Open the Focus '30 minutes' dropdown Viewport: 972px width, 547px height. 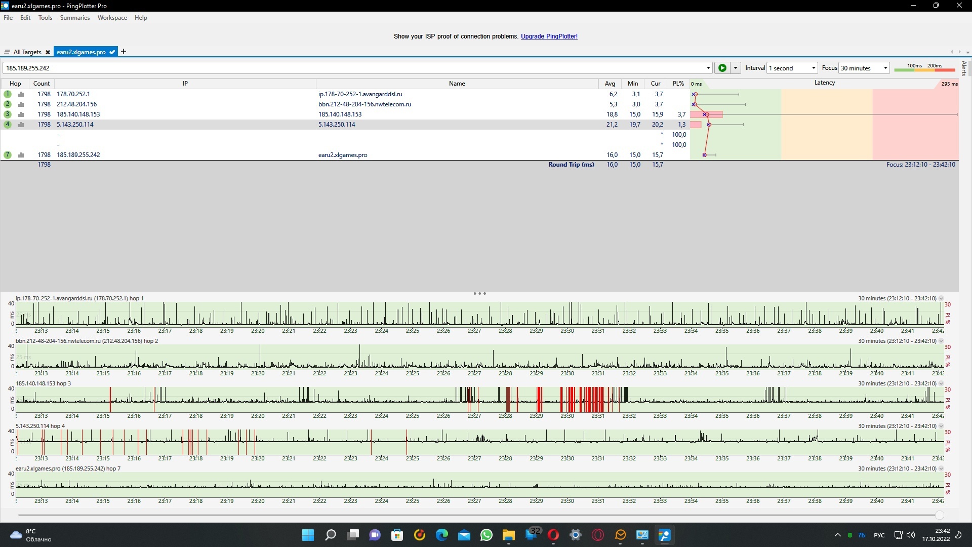(x=864, y=68)
